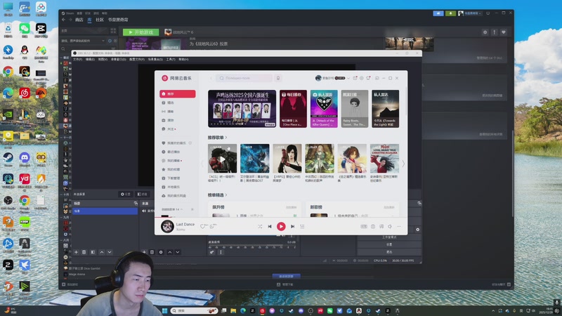The image size is (562, 316).
Task: Open the playlist queue icon
Action: point(302,226)
